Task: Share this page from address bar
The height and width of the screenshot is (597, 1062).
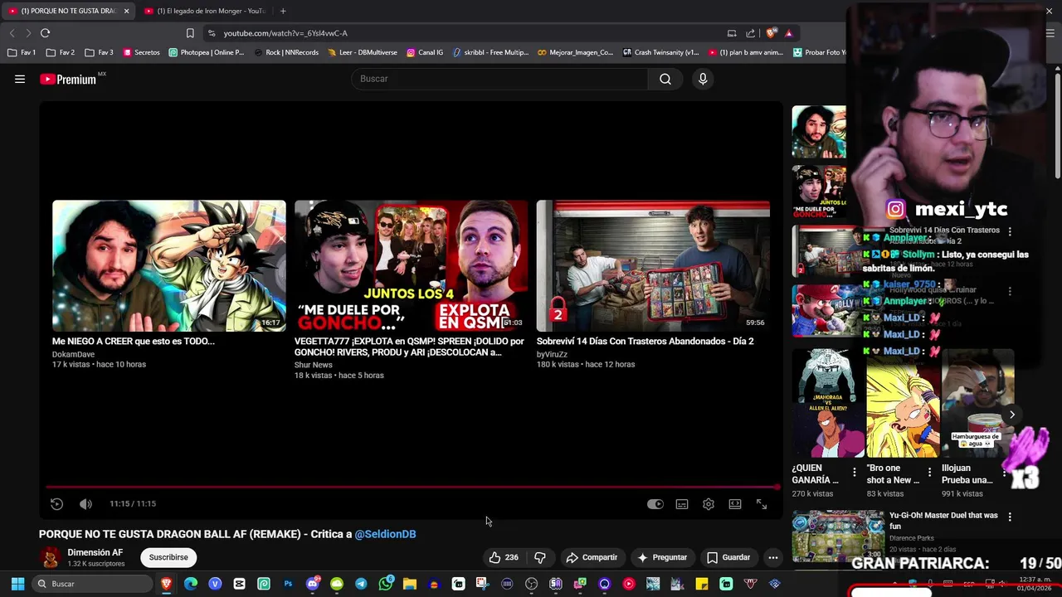Action: (x=750, y=33)
